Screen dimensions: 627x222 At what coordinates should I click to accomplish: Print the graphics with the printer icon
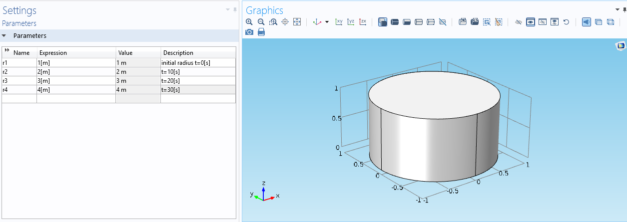pos(261,32)
